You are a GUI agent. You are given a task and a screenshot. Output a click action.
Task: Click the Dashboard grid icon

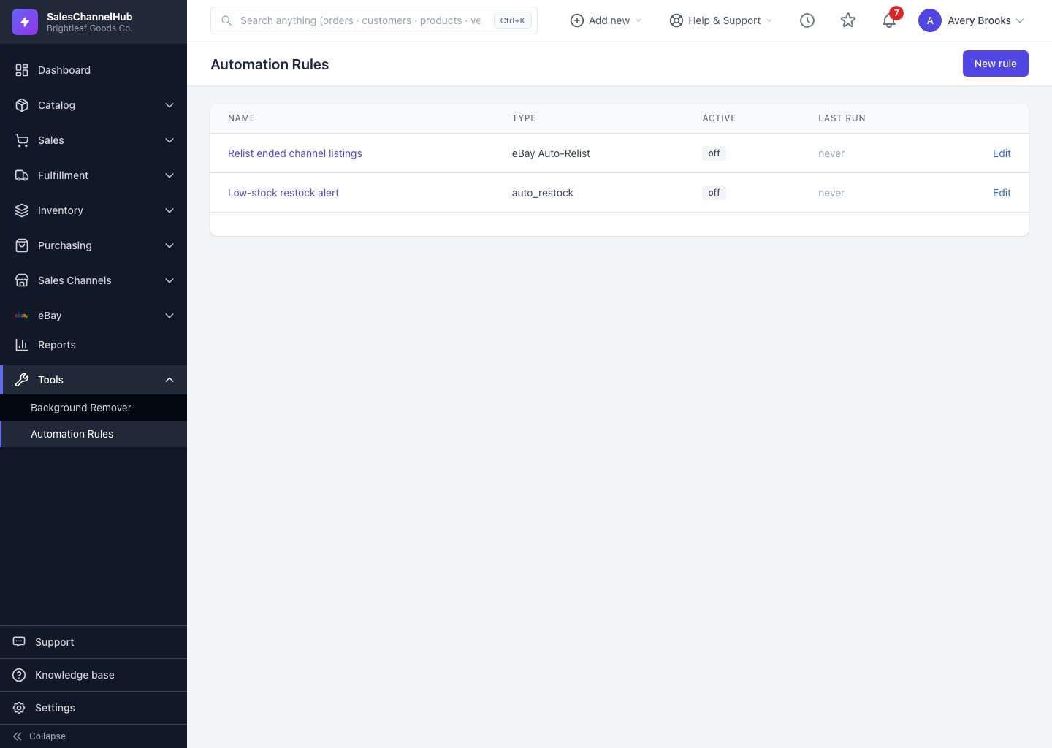tap(22, 70)
